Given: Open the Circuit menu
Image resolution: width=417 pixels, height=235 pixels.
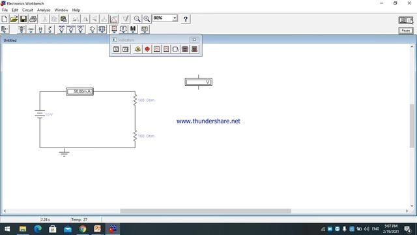Looking at the screenshot, I should coord(27,10).
